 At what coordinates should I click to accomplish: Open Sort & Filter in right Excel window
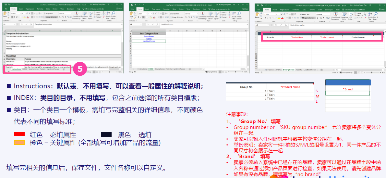coord(370,16)
